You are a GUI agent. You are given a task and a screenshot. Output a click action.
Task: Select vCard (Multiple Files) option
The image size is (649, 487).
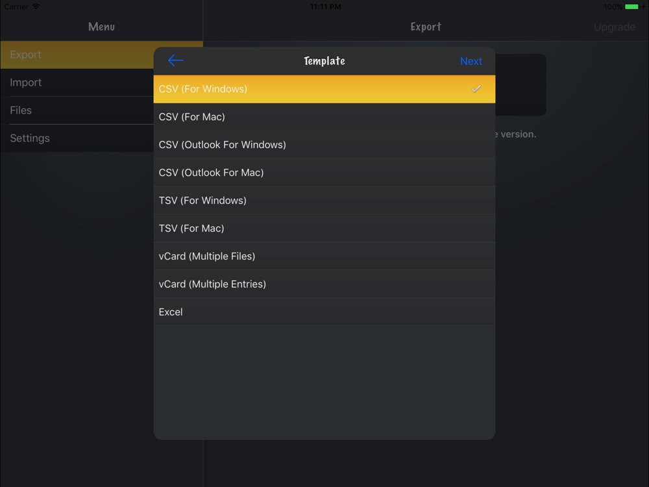324,256
